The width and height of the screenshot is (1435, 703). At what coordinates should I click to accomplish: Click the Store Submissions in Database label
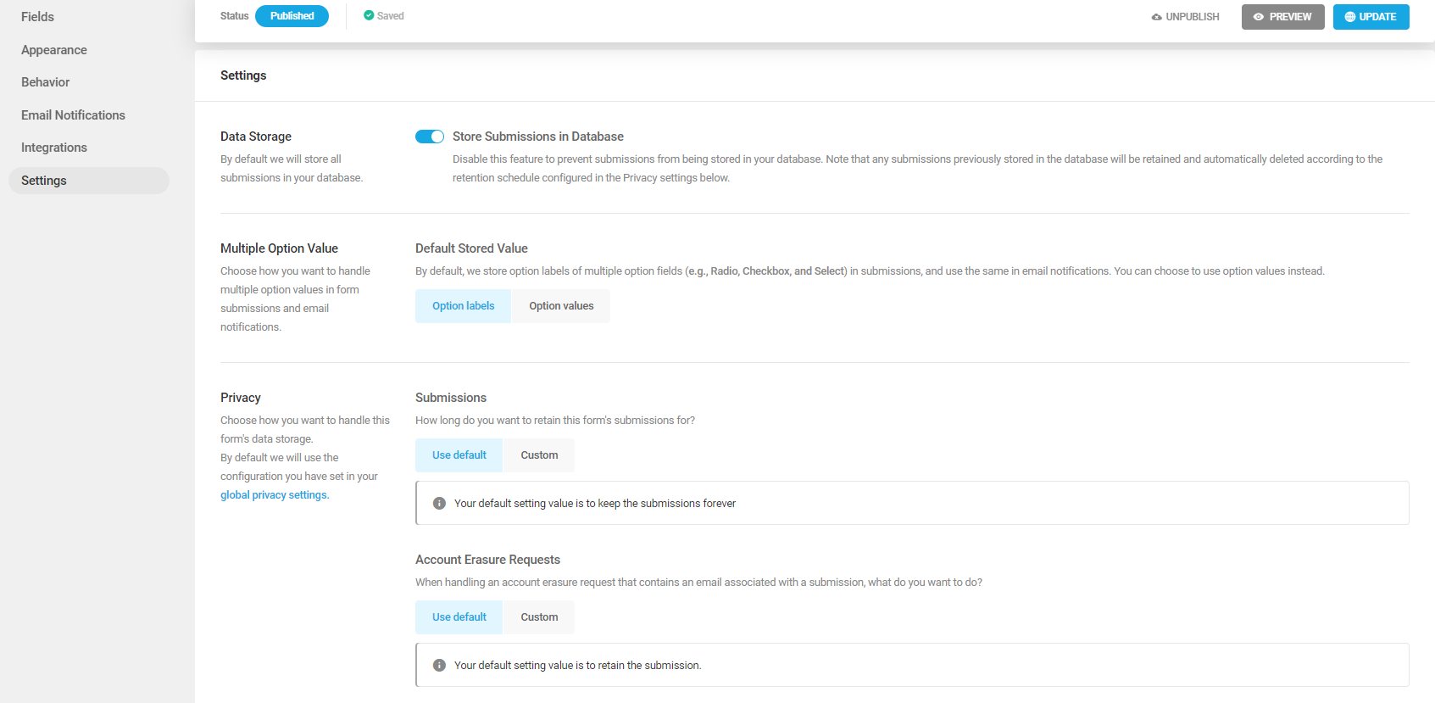[x=538, y=137]
